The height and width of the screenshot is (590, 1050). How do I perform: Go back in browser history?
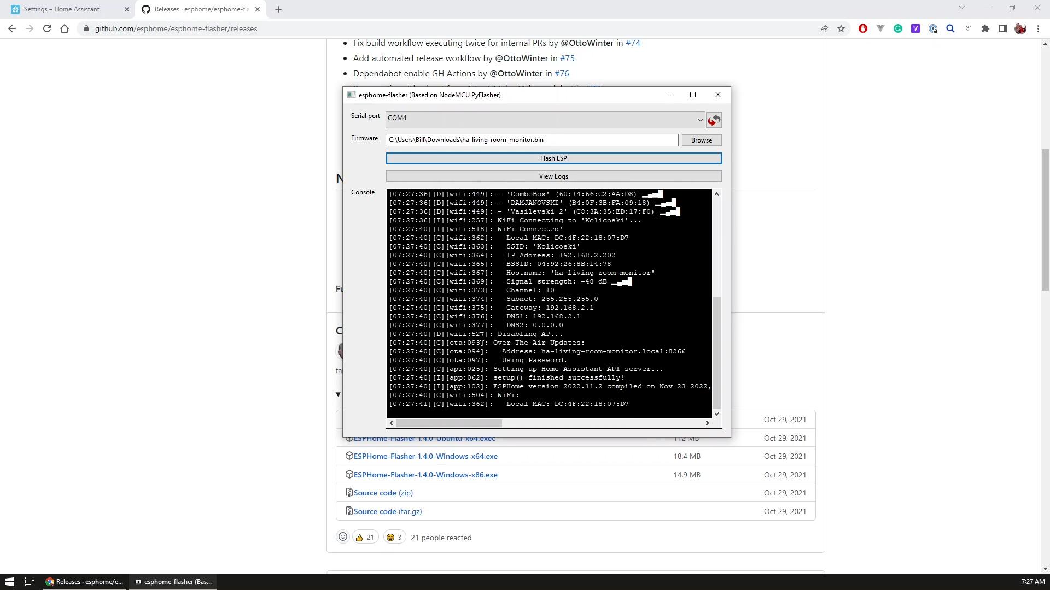pos(12,28)
